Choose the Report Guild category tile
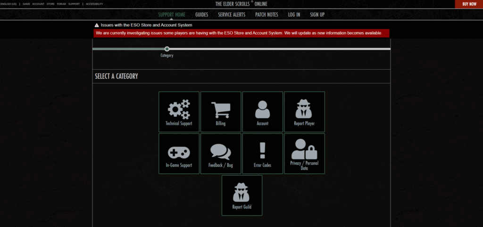 pyautogui.click(x=242, y=195)
